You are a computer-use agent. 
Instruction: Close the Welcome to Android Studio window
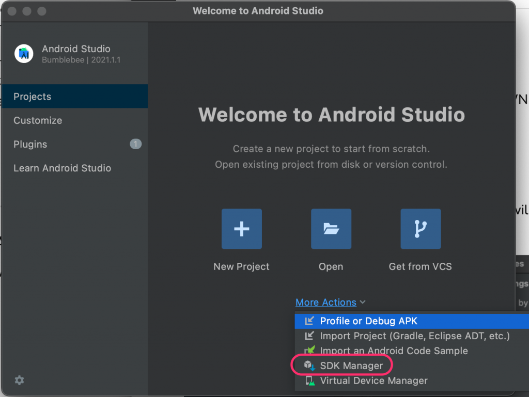point(12,11)
